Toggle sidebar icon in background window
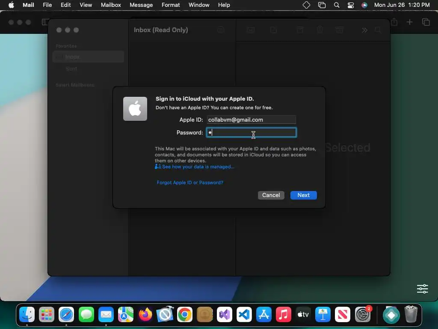 click(x=45, y=22)
